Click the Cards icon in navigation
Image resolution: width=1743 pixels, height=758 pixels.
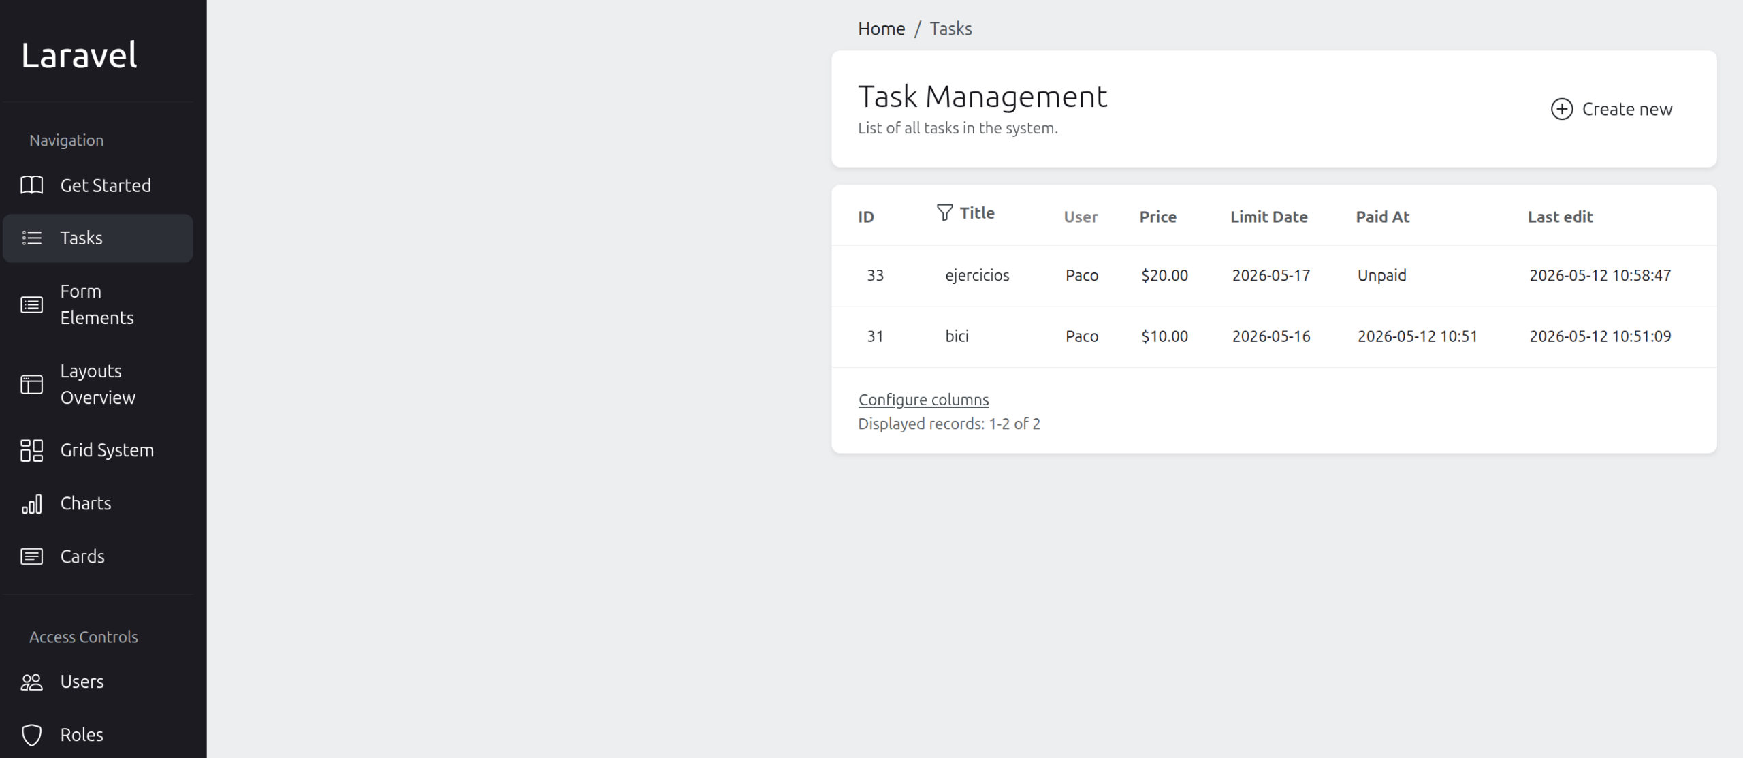(x=31, y=556)
